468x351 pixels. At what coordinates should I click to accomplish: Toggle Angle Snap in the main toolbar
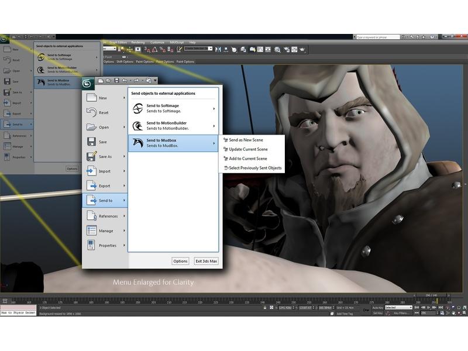coord(154,50)
